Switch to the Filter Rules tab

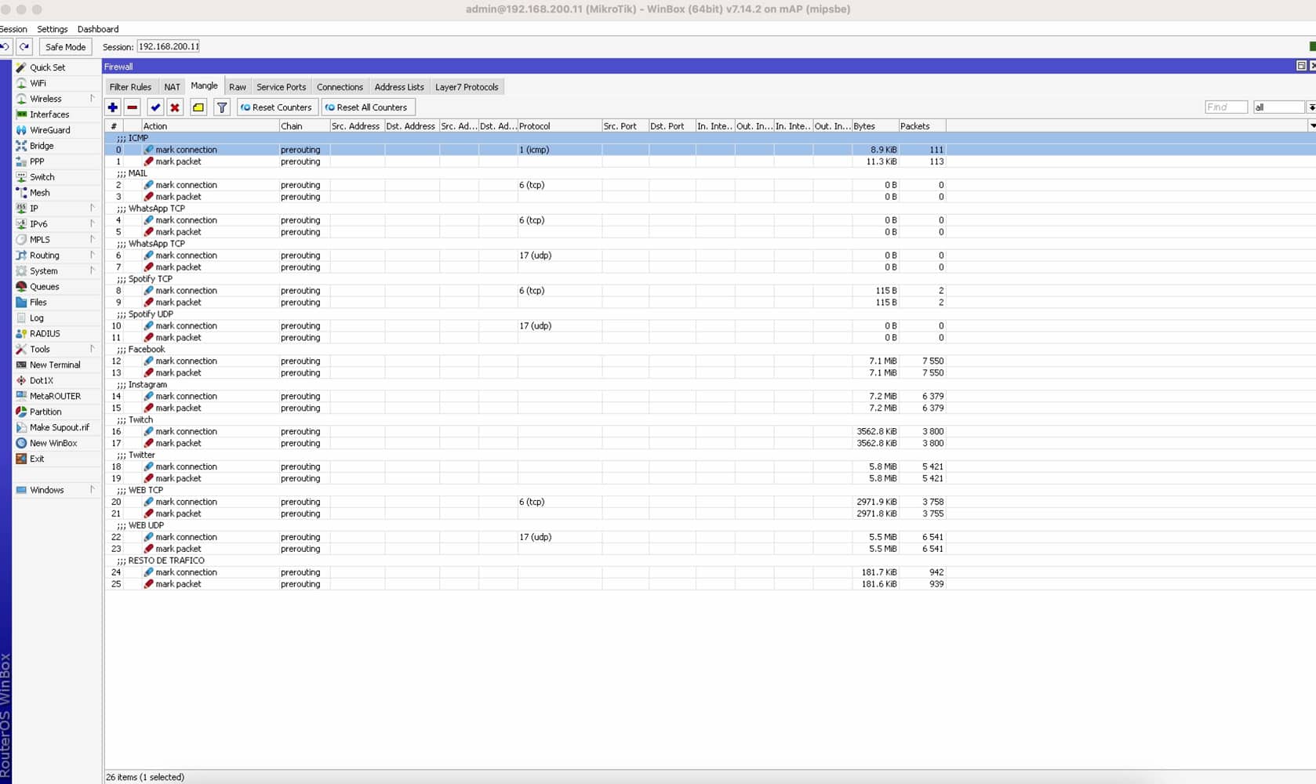pyautogui.click(x=130, y=87)
